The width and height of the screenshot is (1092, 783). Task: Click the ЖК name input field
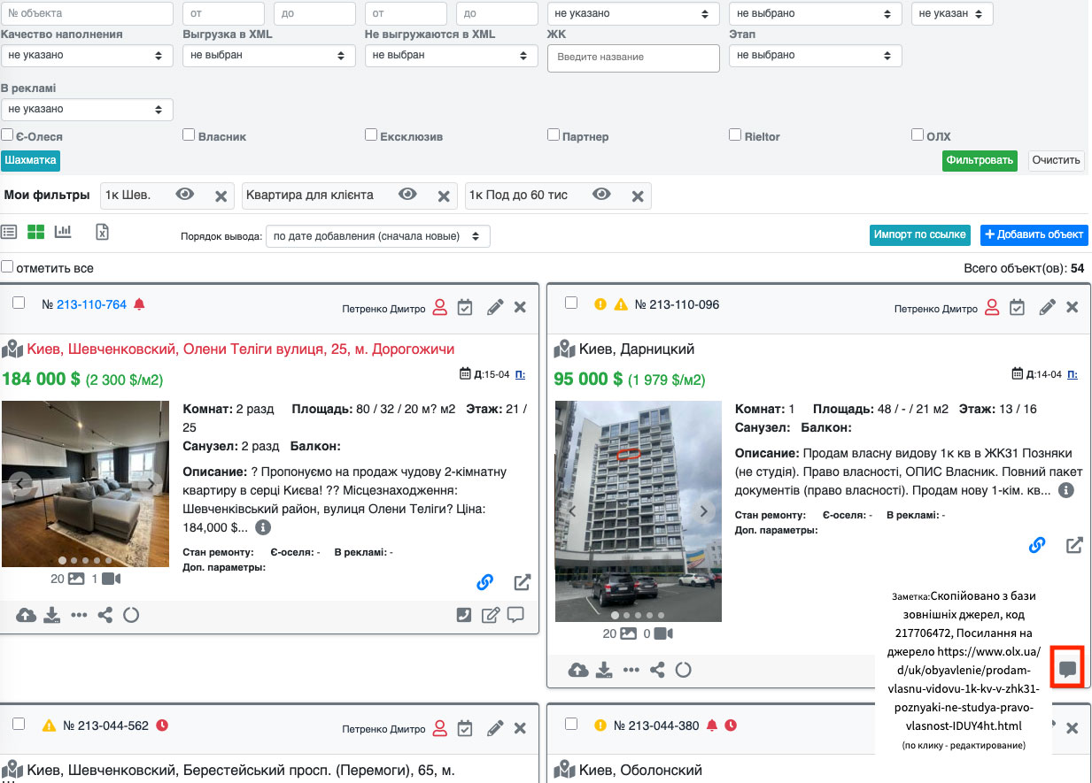(x=633, y=58)
